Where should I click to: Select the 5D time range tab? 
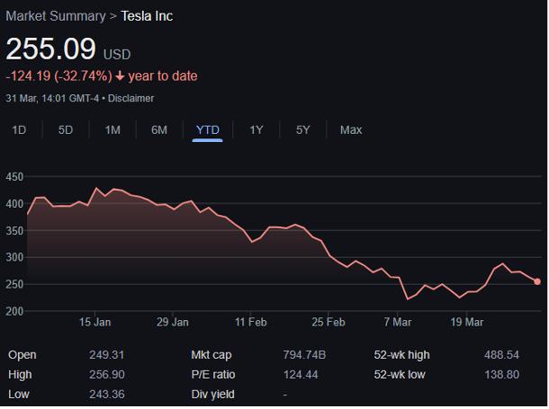pos(66,130)
